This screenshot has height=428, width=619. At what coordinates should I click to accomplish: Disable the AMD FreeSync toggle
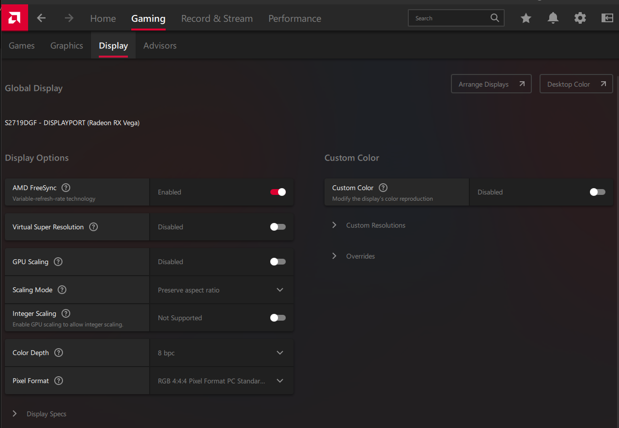tap(278, 192)
